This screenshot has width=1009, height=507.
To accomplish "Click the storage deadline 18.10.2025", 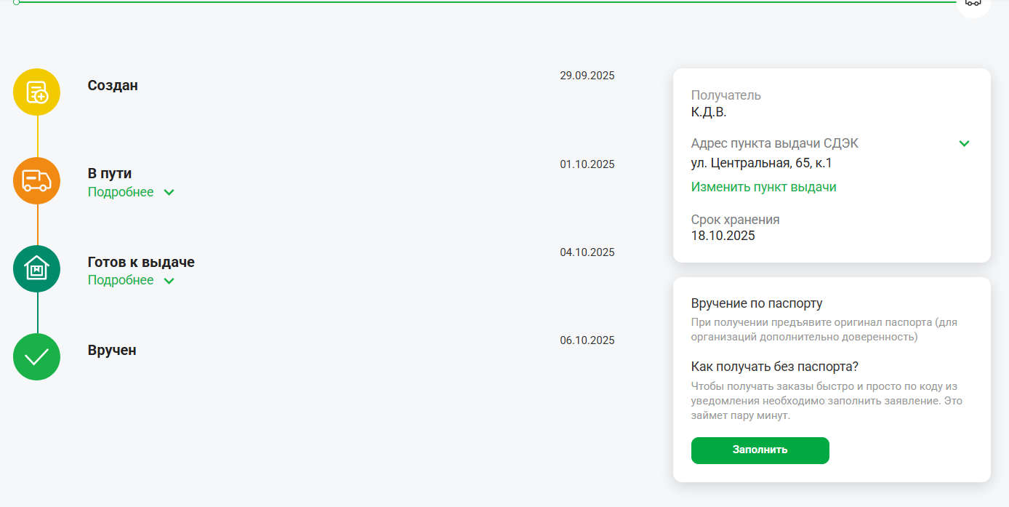I will [x=723, y=236].
